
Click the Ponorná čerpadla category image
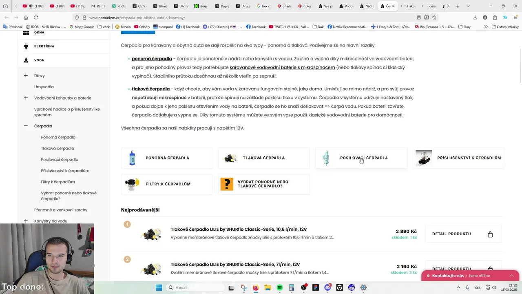click(x=132, y=158)
